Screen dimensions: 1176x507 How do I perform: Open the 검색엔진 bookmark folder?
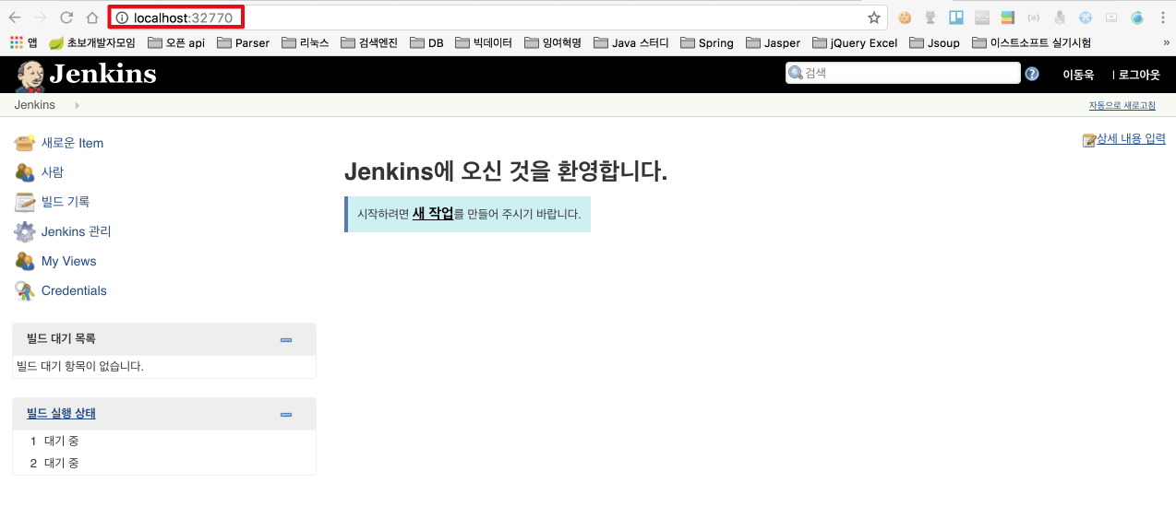pyautogui.click(x=369, y=42)
